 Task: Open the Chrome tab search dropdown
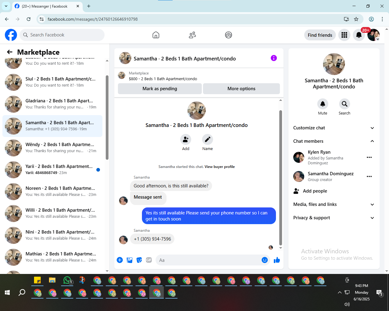pos(6,6)
